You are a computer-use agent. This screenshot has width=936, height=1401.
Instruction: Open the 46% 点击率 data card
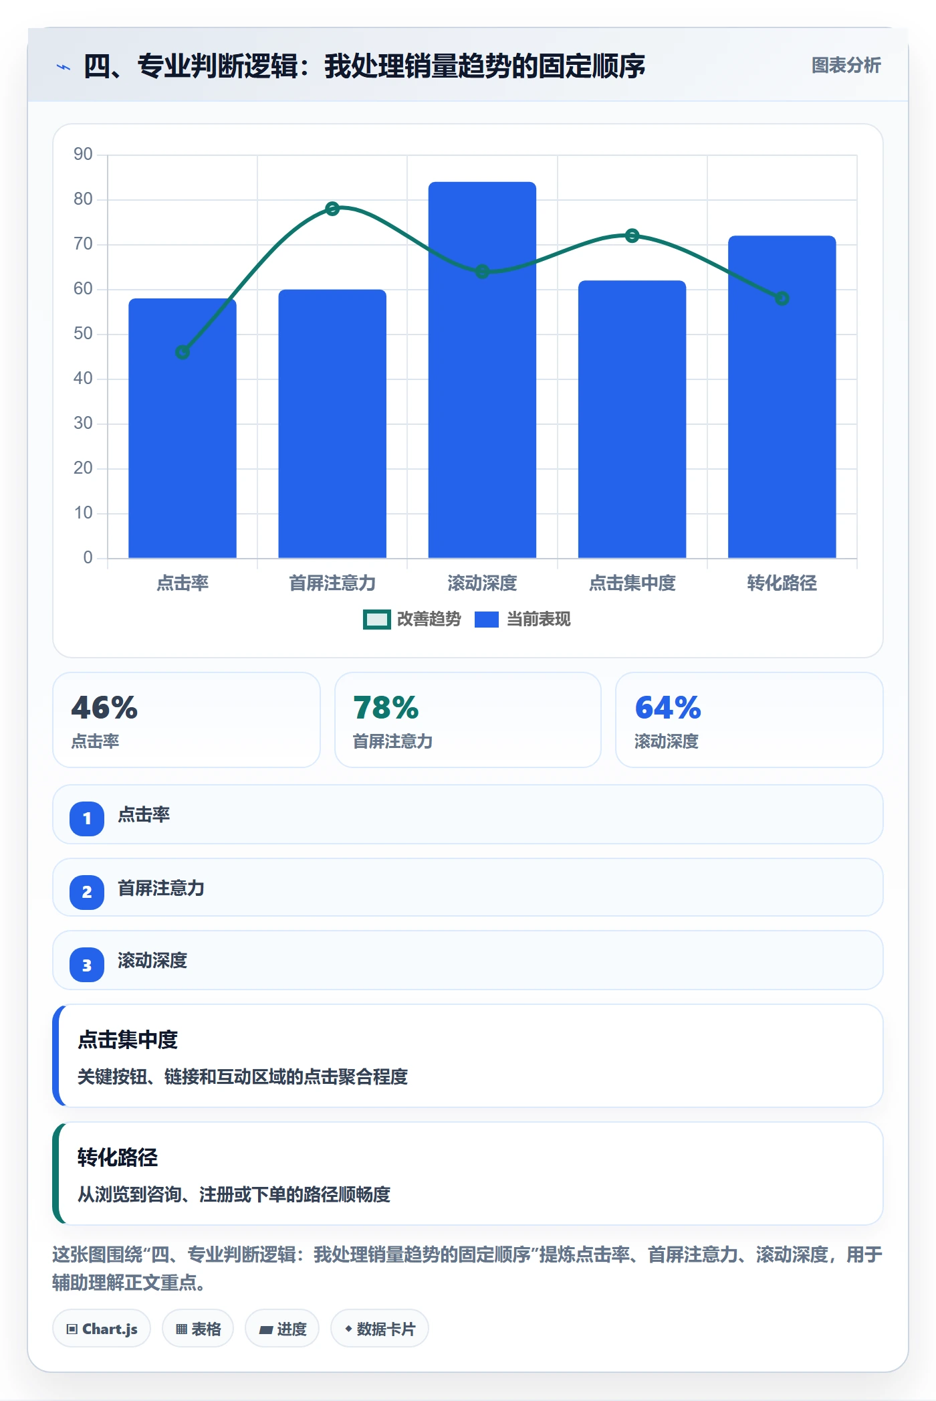(187, 720)
